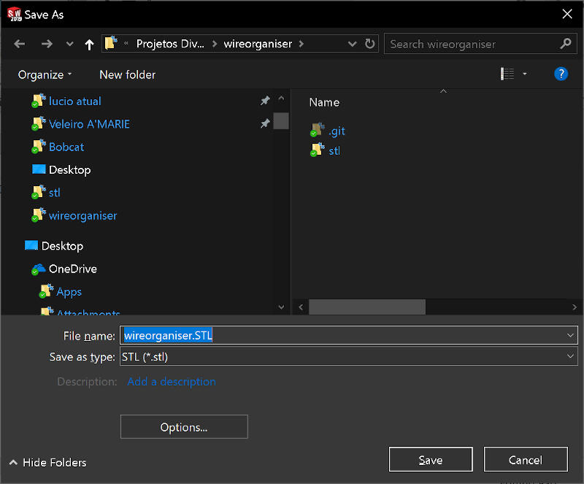Click the navigation pane scroll up arrow
This screenshot has height=484, width=584.
tap(281, 99)
